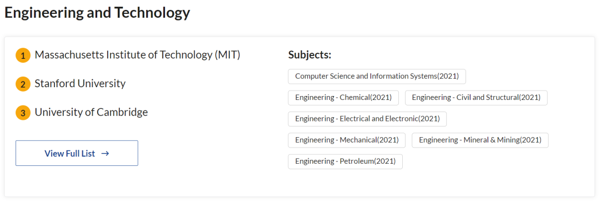Click the Subjects: label

[x=309, y=55]
